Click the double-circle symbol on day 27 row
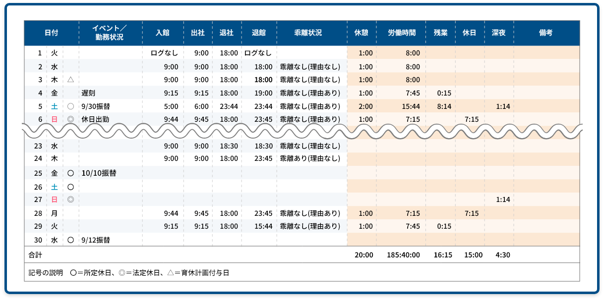The height and width of the screenshot is (300, 604). 70,200
